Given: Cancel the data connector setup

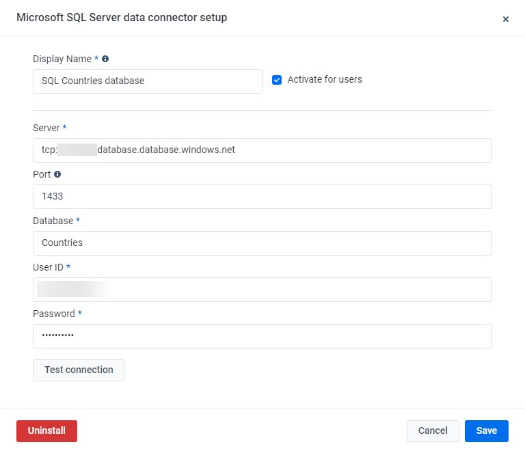Looking at the screenshot, I should (x=433, y=431).
